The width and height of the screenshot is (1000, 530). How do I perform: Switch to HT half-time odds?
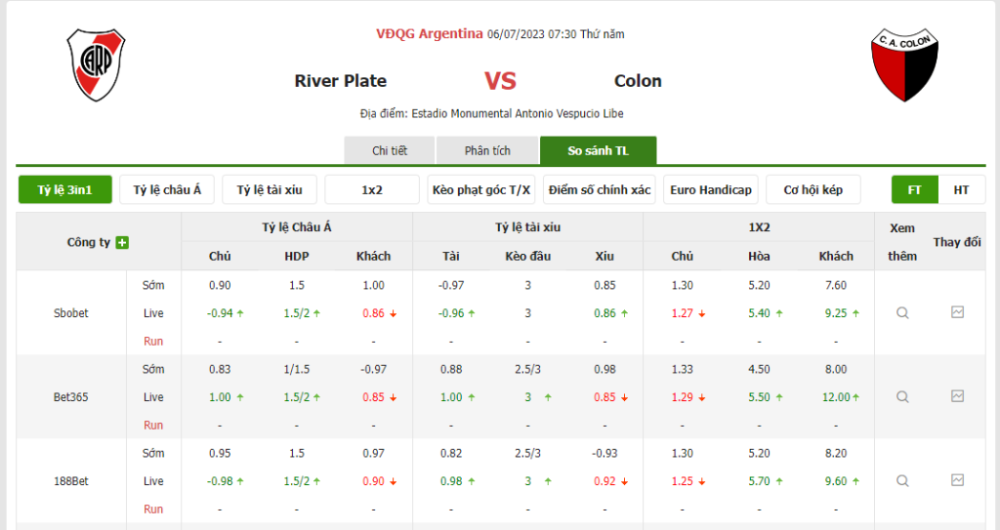tap(961, 189)
